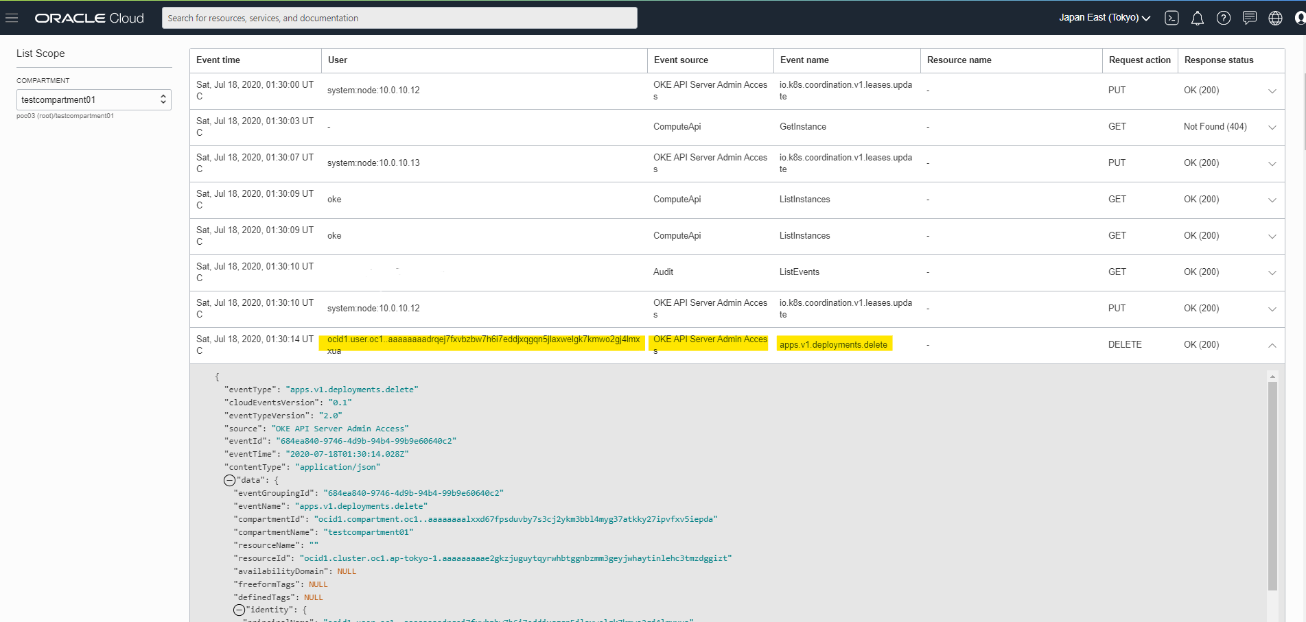Click the Audit event source cell
Viewport: 1306px width, 622px height.
click(x=663, y=272)
